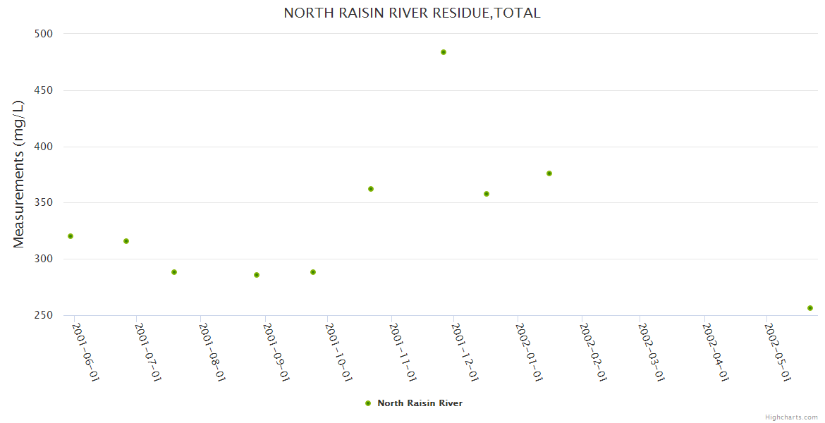825x423 pixels.
Task: Select the January 2002 point near 376 mg/L
Action: [x=549, y=173]
